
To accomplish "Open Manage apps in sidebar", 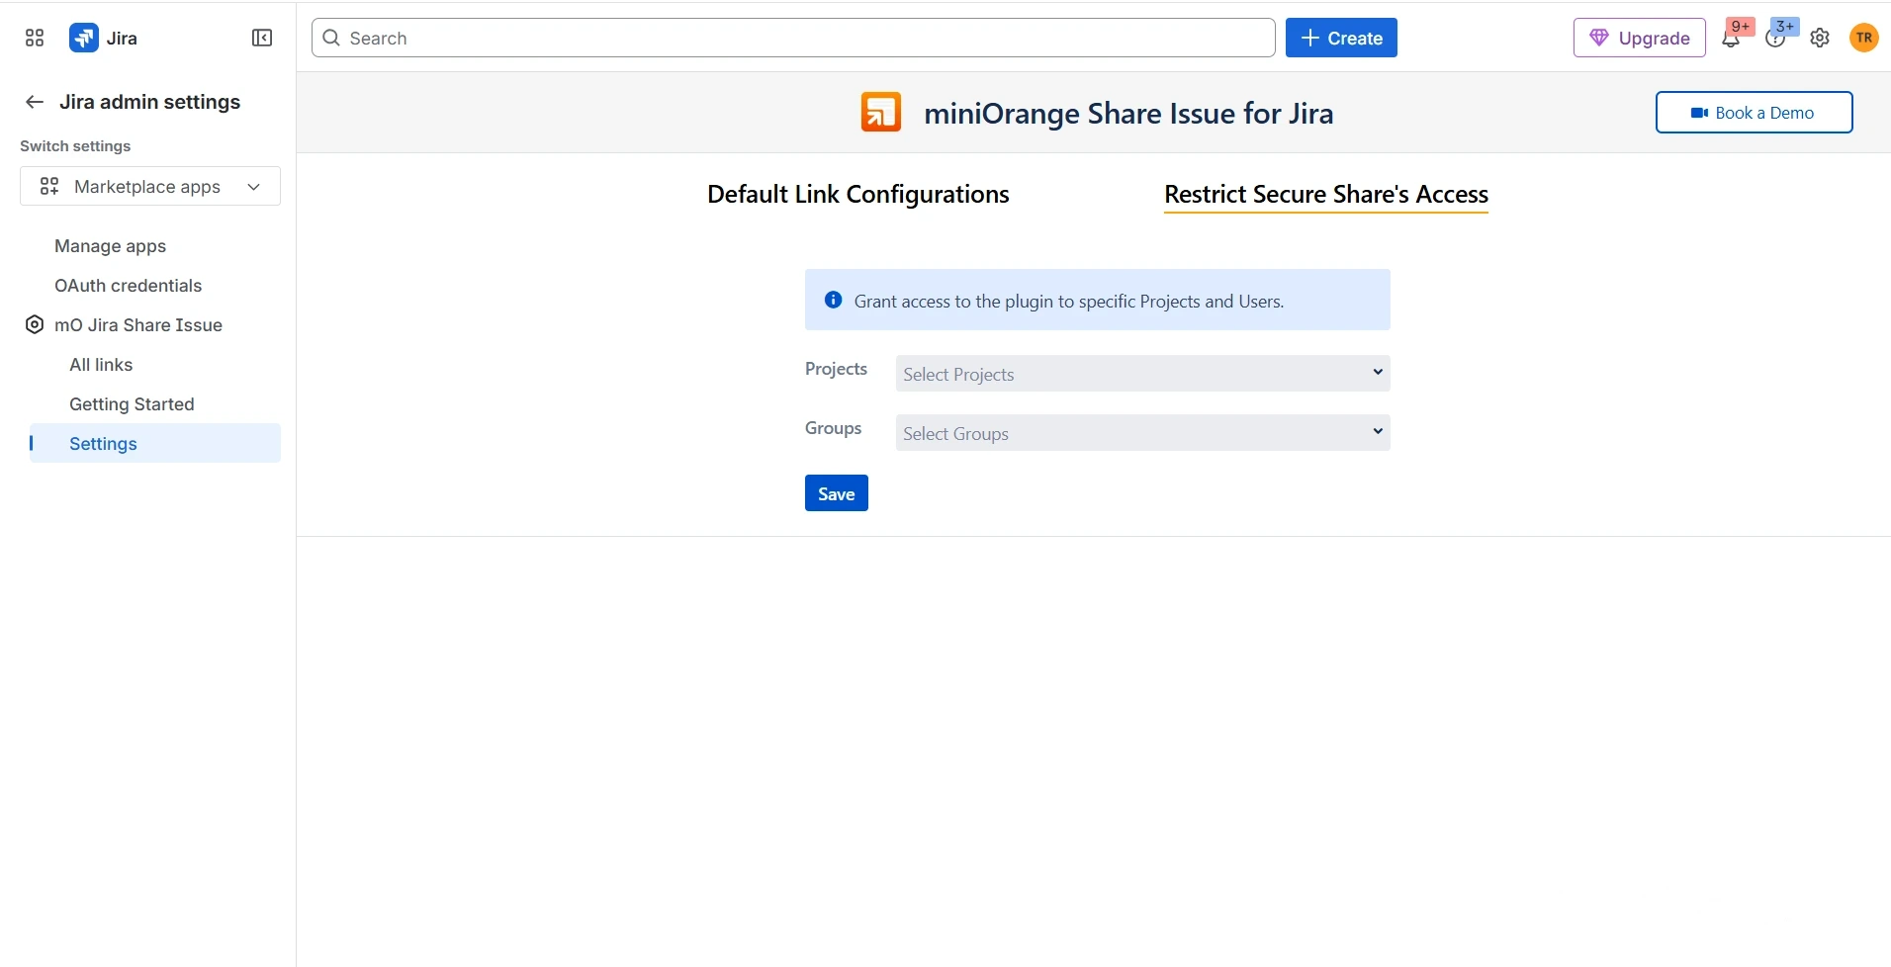I will (110, 245).
